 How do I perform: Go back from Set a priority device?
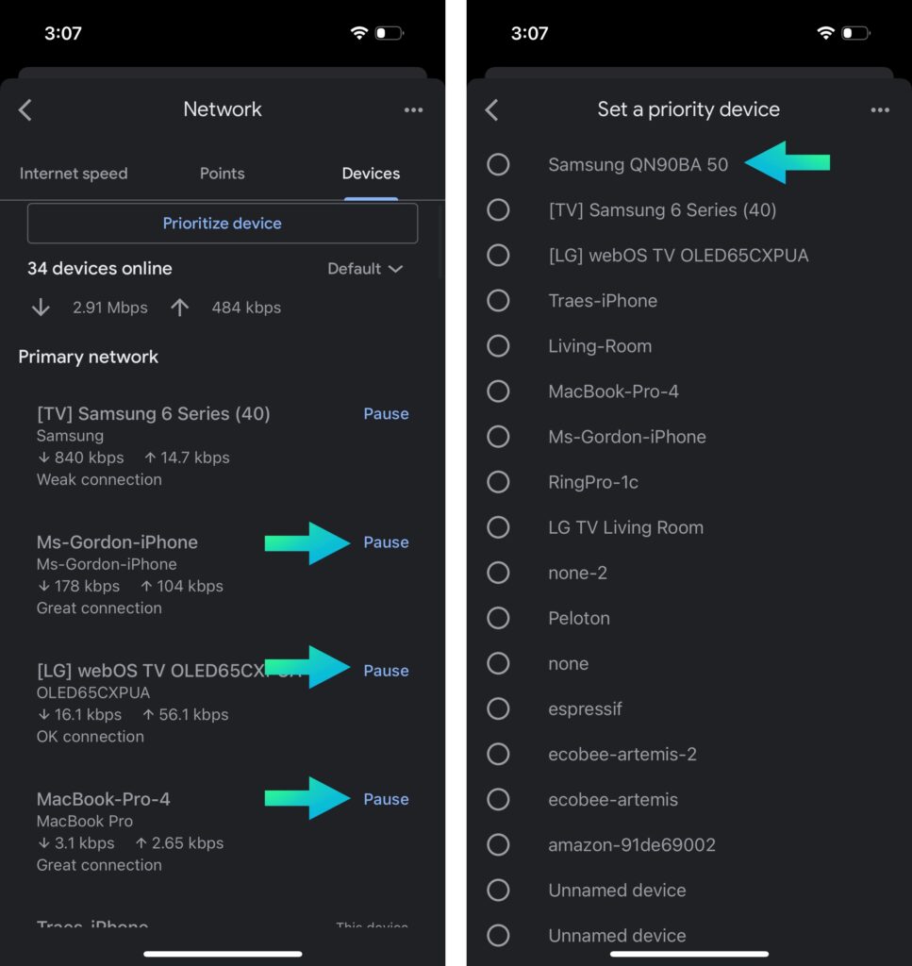click(491, 110)
